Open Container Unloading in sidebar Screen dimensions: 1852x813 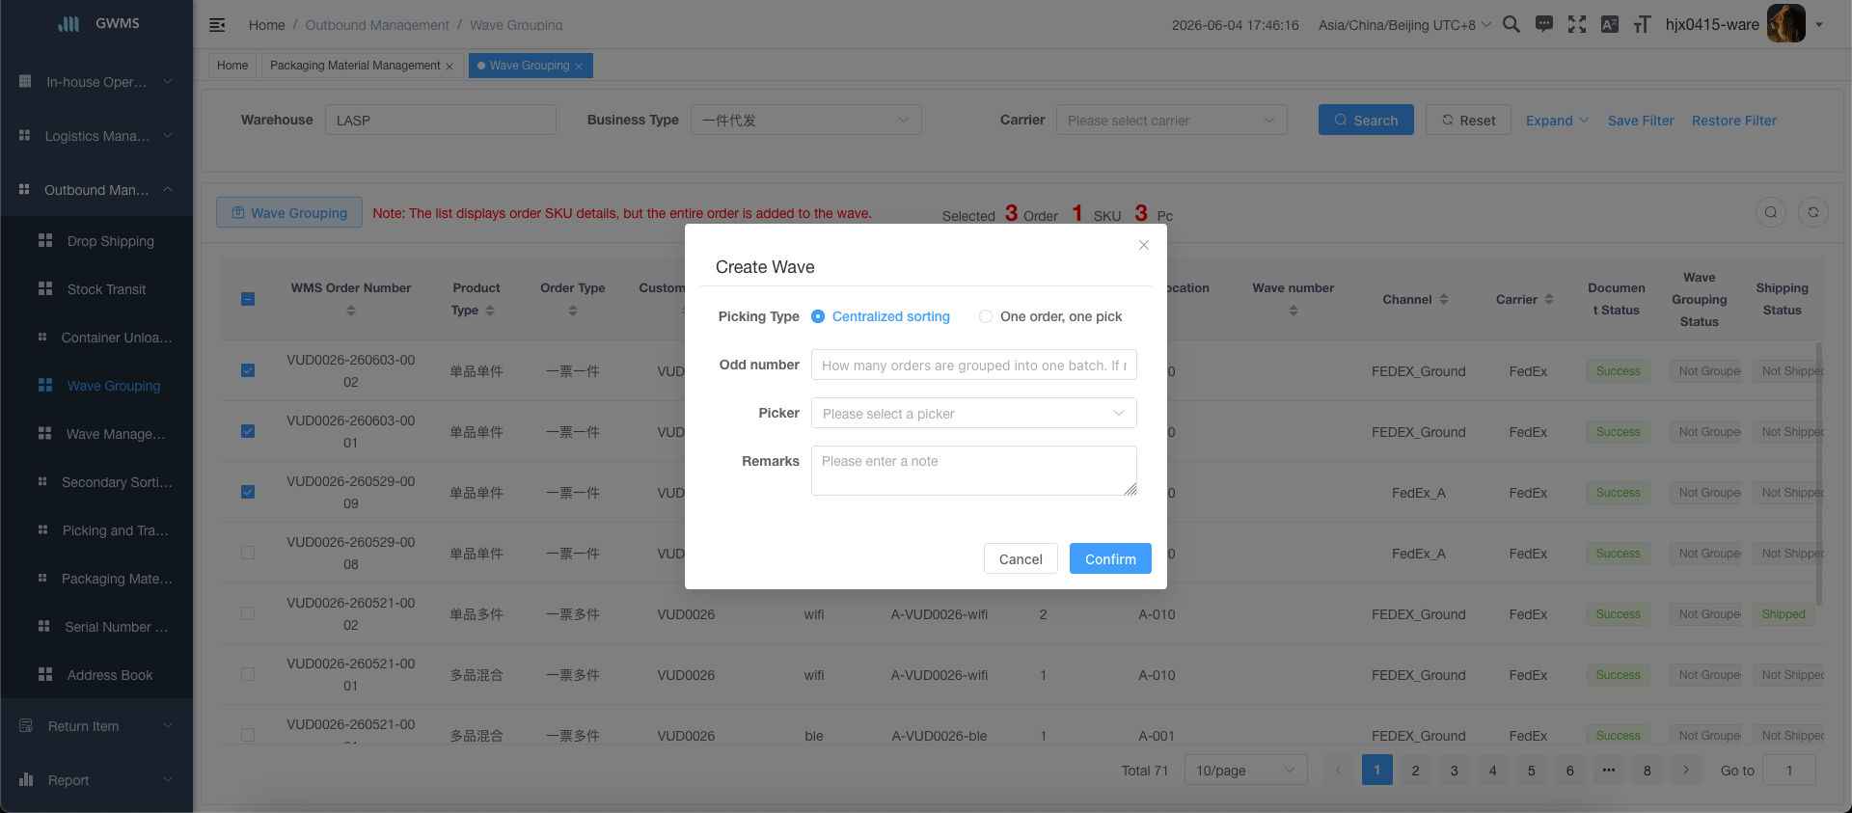click(x=96, y=338)
